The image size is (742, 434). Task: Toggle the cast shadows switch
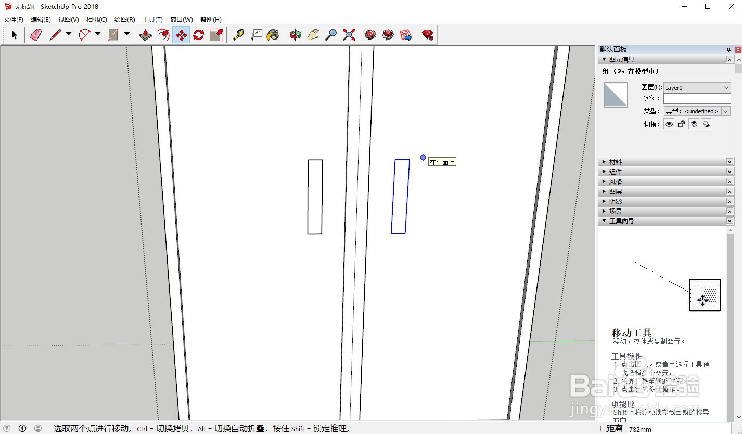(706, 124)
